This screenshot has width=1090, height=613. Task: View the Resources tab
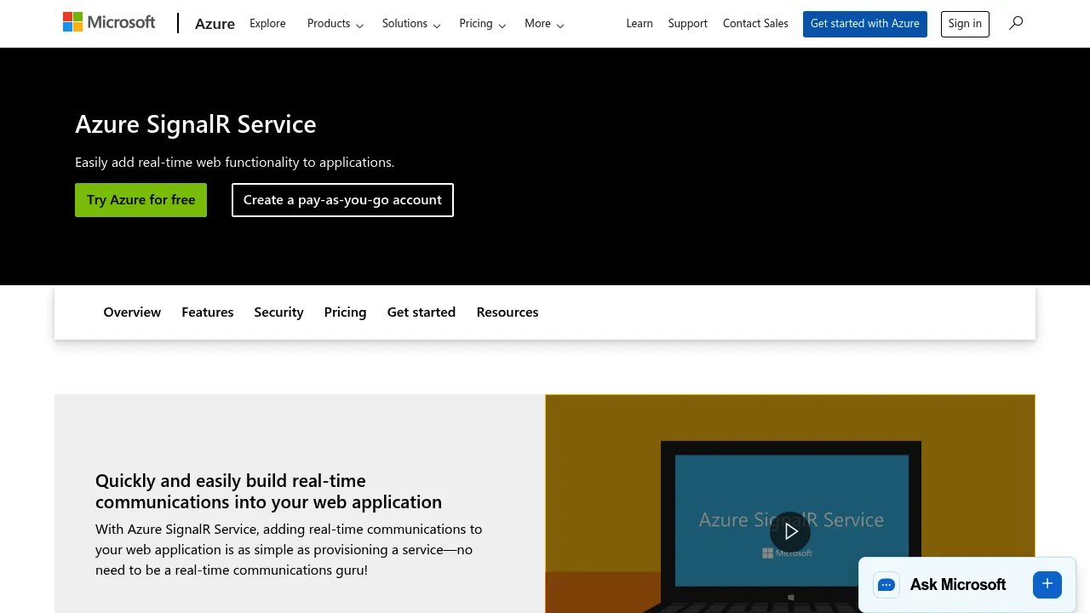508,312
